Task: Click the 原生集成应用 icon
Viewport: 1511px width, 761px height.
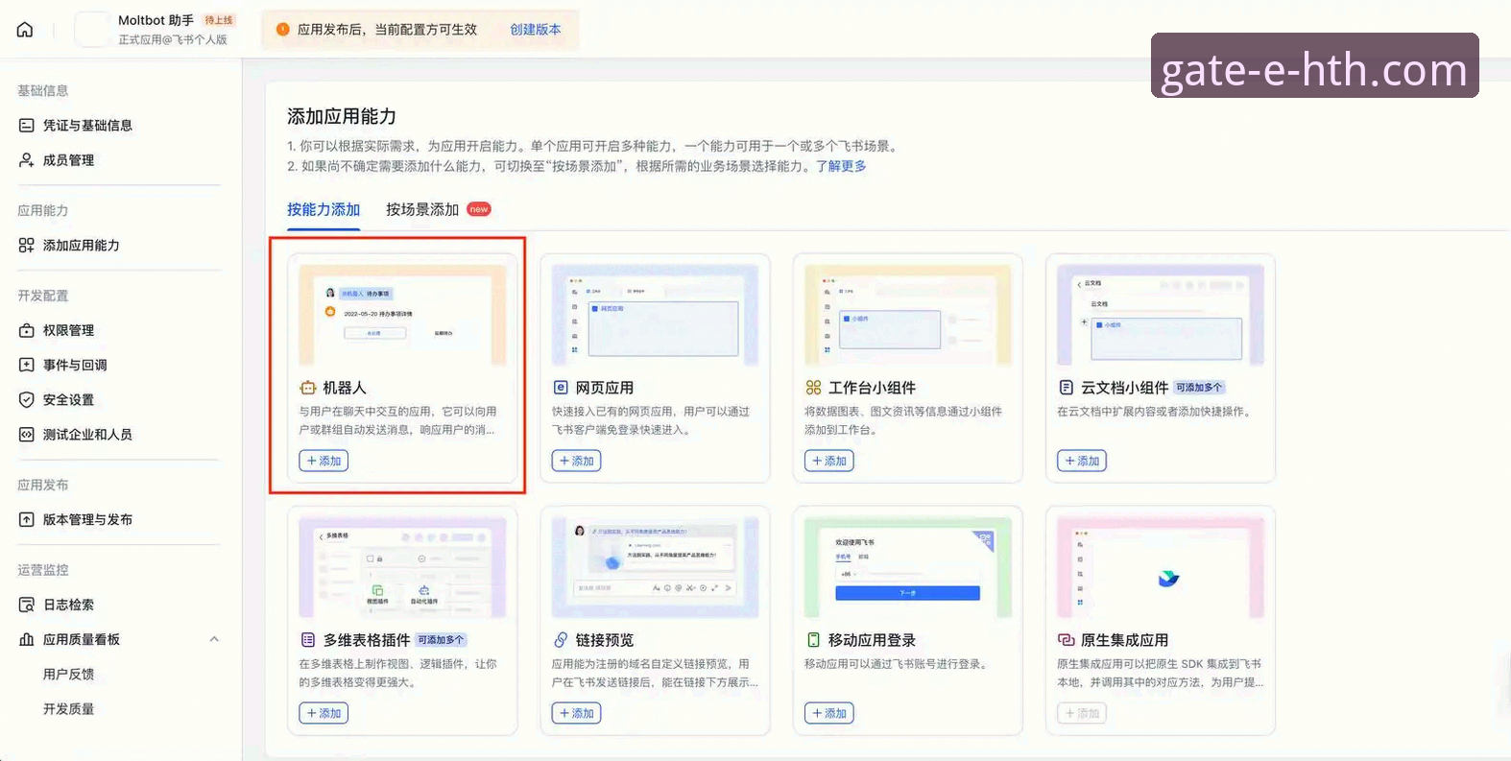Action: 1066,640
